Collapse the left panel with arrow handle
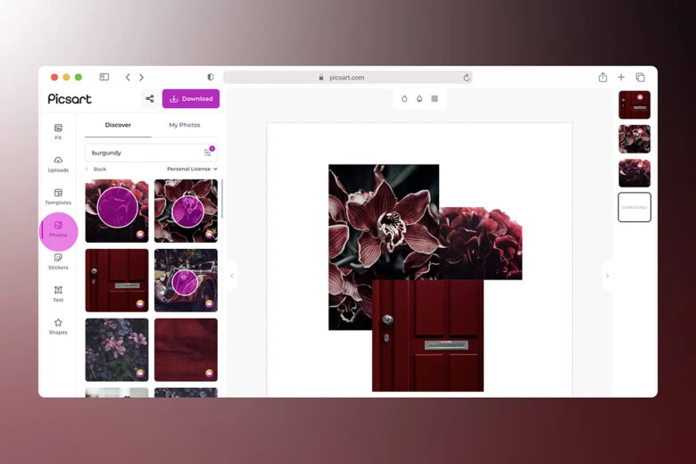The width and height of the screenshot is (696, 464). [x=232, y=276]
